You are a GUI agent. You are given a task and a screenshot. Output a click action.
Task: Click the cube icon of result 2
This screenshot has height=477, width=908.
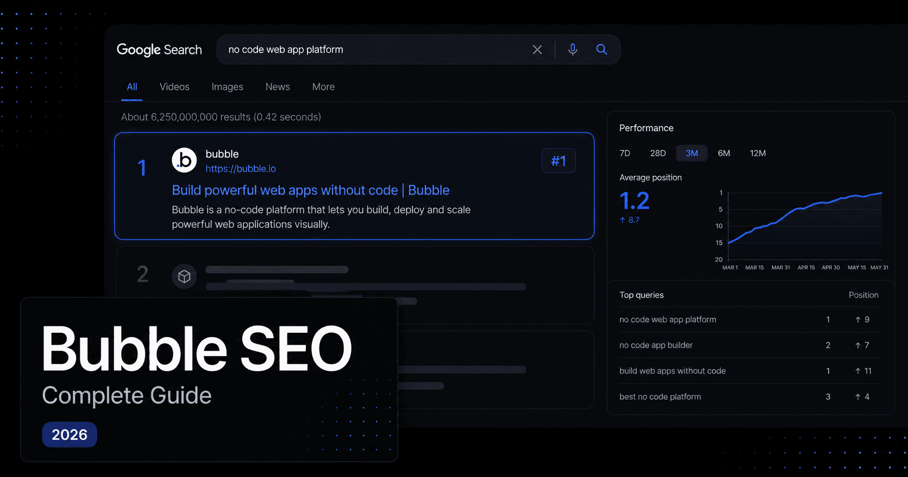[x=184, y=276]
